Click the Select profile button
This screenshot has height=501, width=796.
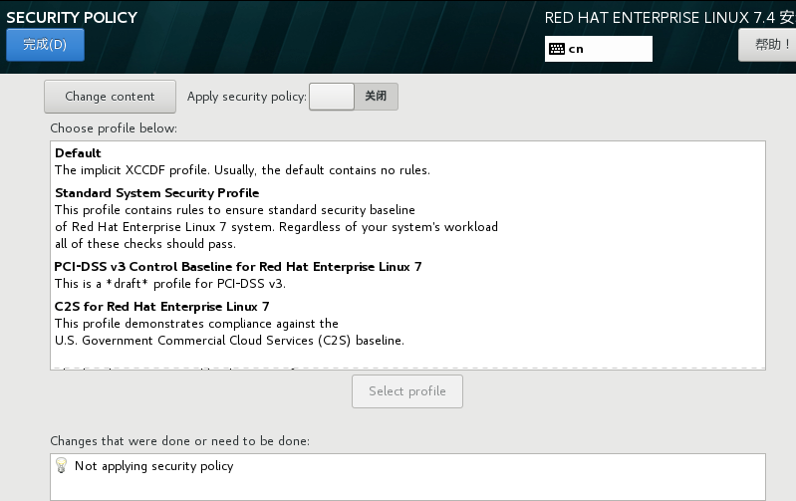pos(406,391)
